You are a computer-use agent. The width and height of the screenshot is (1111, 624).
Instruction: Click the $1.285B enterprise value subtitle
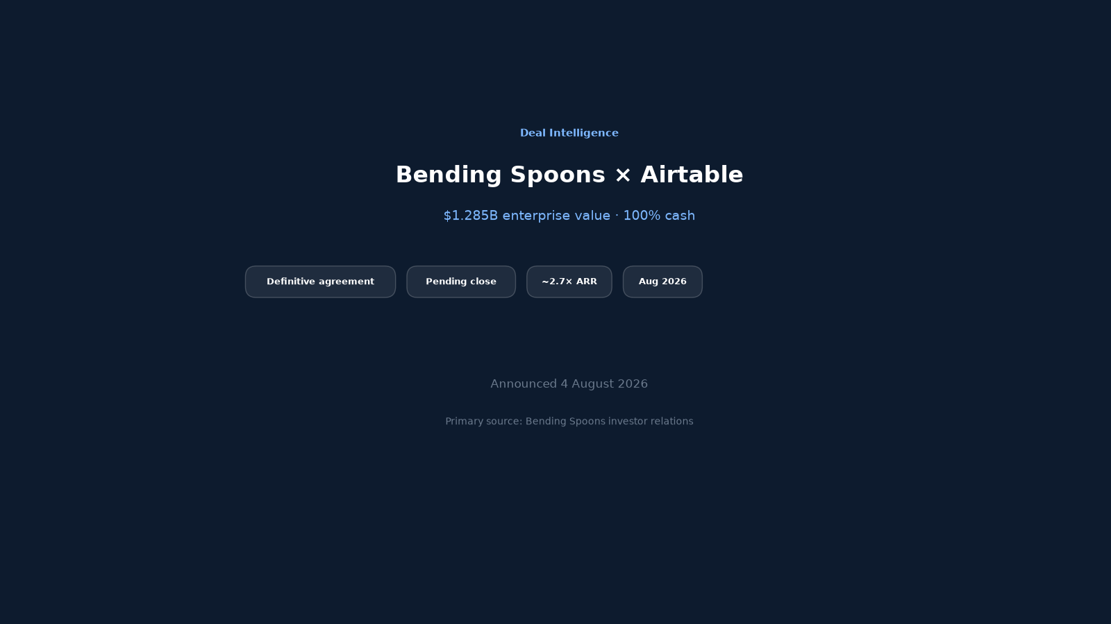click(x=569, y=216)
